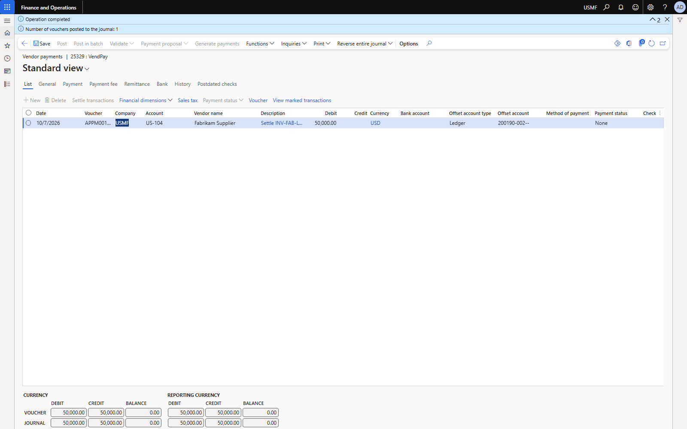687x429 pixels.
Task: Expand the Print menu
Action: (x=322, y=44)
